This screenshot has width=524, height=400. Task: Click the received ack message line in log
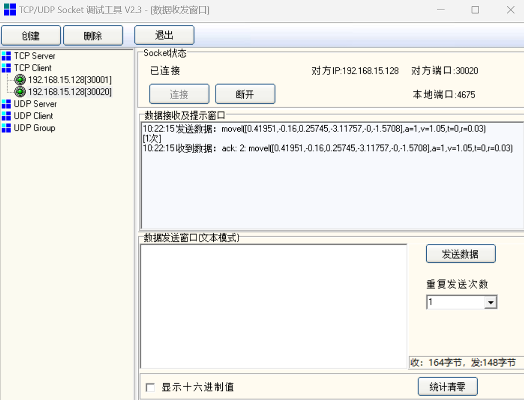pos(327,148)
